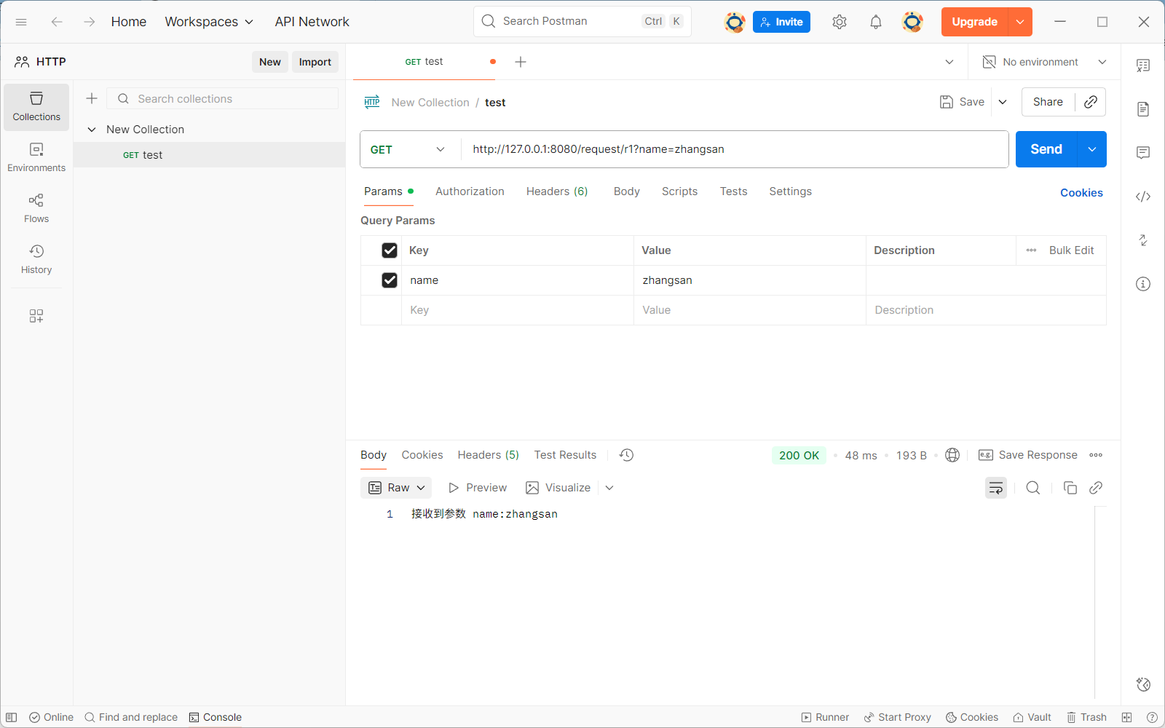
Task: Click the team avatar beside Invite
Action: click(x=735, y=22)
